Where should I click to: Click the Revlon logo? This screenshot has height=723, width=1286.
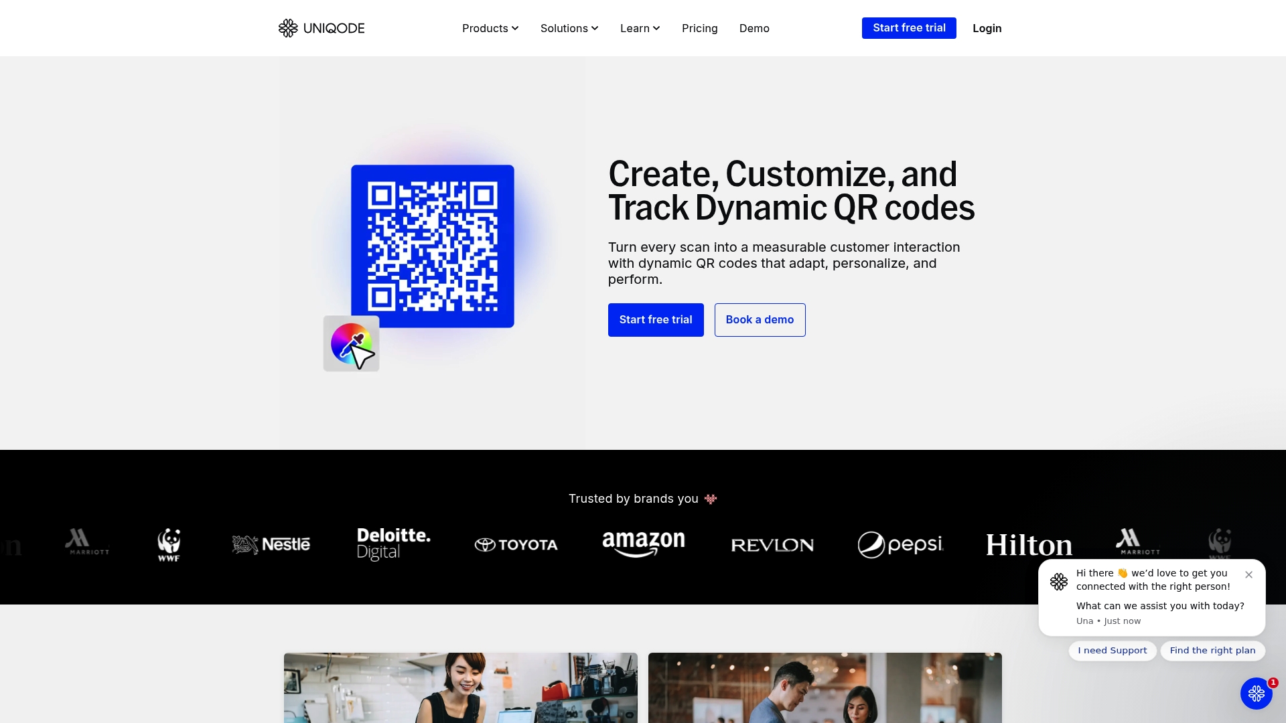click(772, 545)
